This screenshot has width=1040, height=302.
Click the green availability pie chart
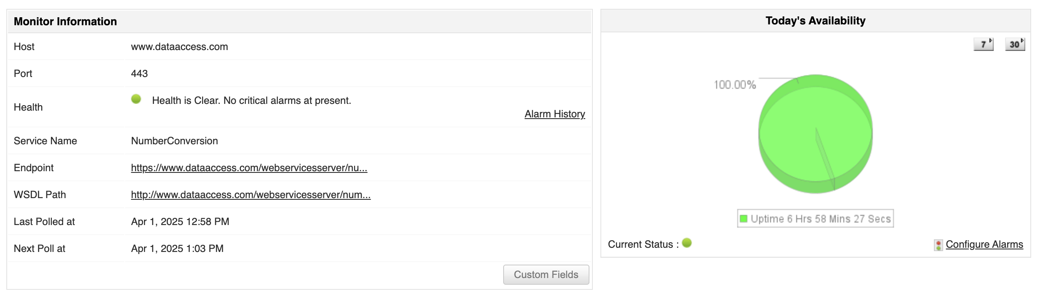point(815,134)
